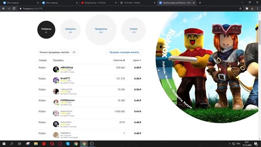Screen dimensions: 261x147
Task: Open a new browser tab
Action: point(200,3)
